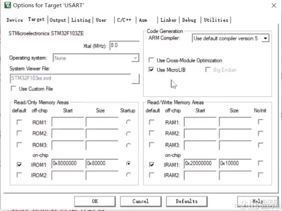The image size is (282, 211).
Task: Switch to the Output tab
Action: [x=58, y=20]
